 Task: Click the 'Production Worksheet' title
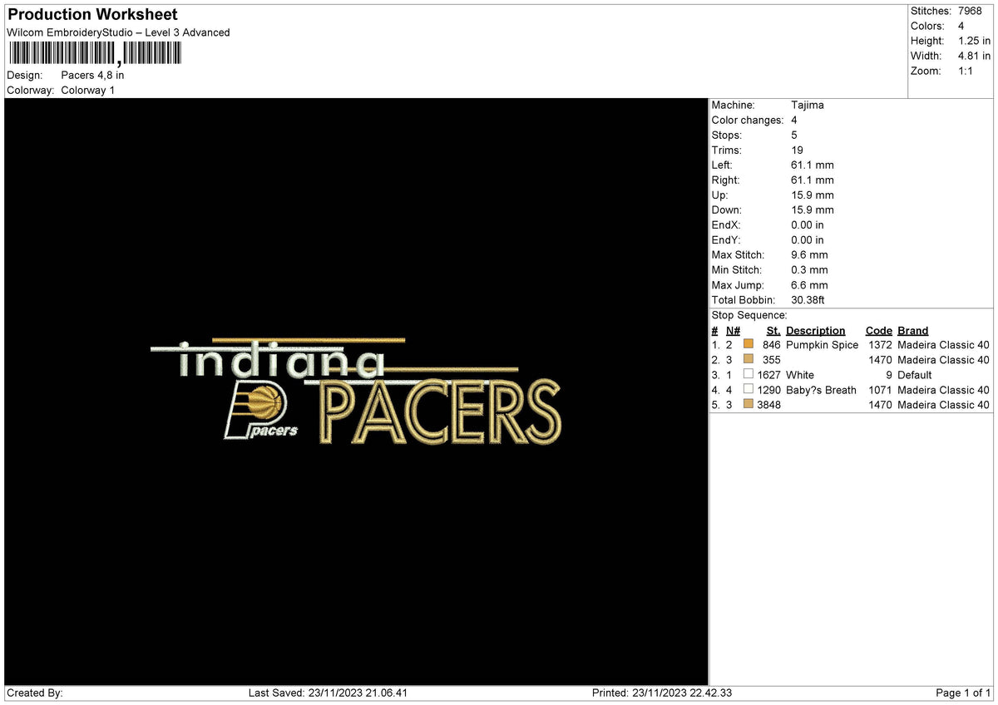pos(92,15)
